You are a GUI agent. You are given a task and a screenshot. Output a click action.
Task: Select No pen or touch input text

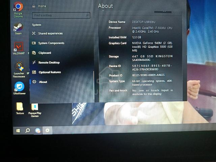(152, 92)
